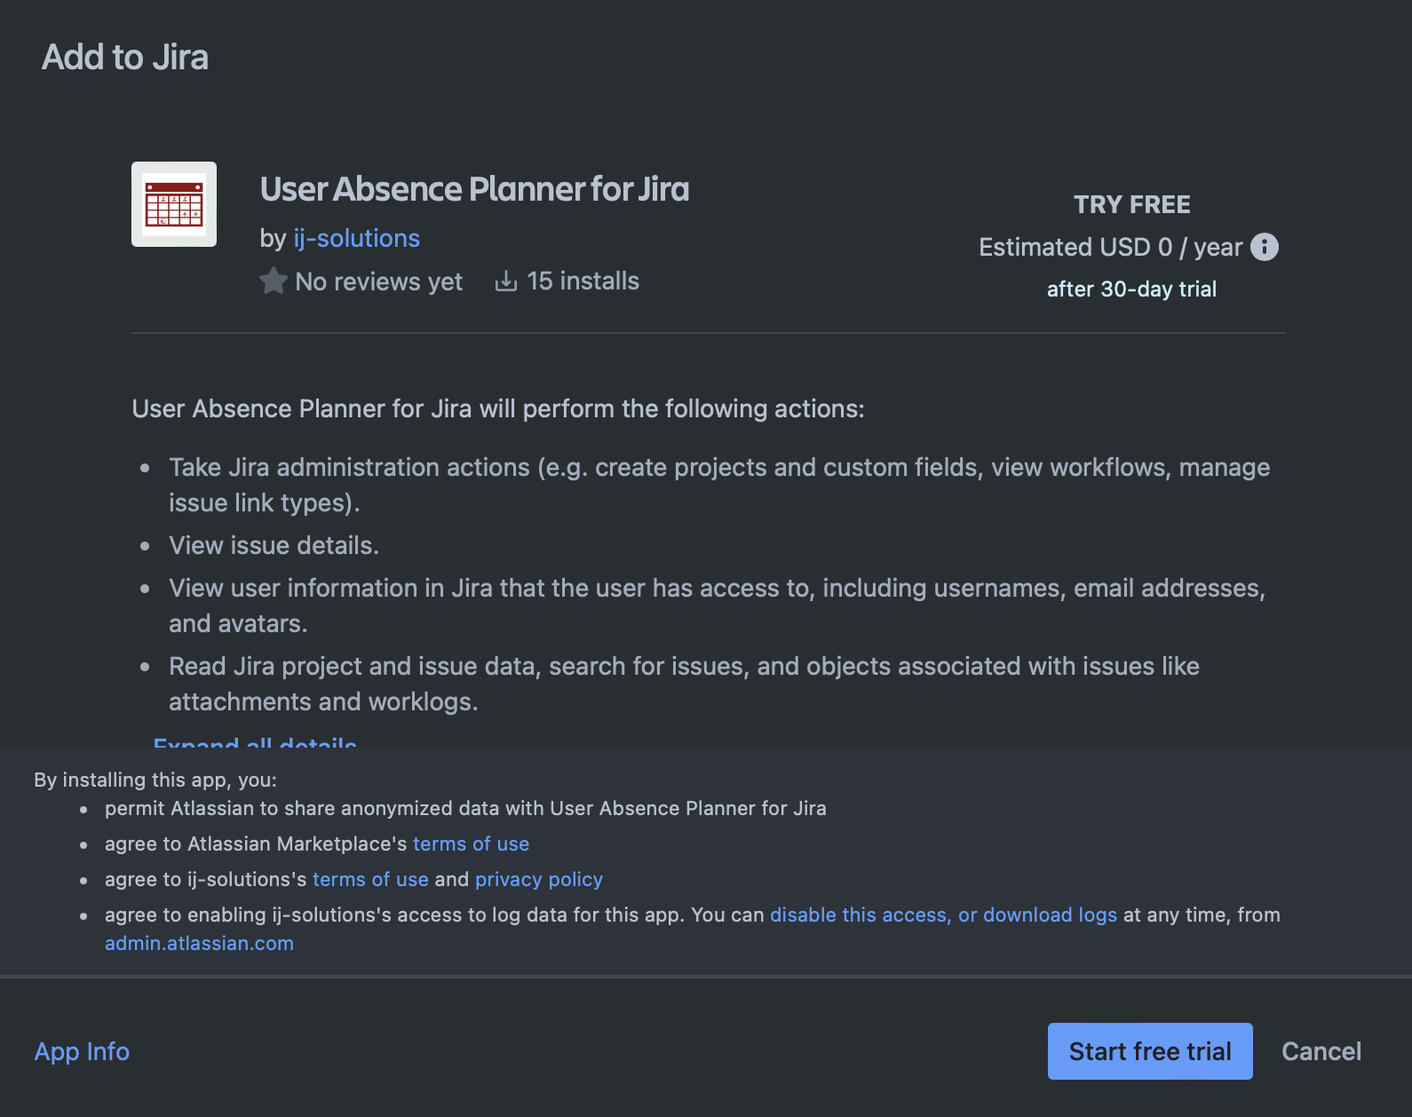Click the 15 installs count
The width and height of the screenshot is (1412, 1117).
tap(583, 281)
